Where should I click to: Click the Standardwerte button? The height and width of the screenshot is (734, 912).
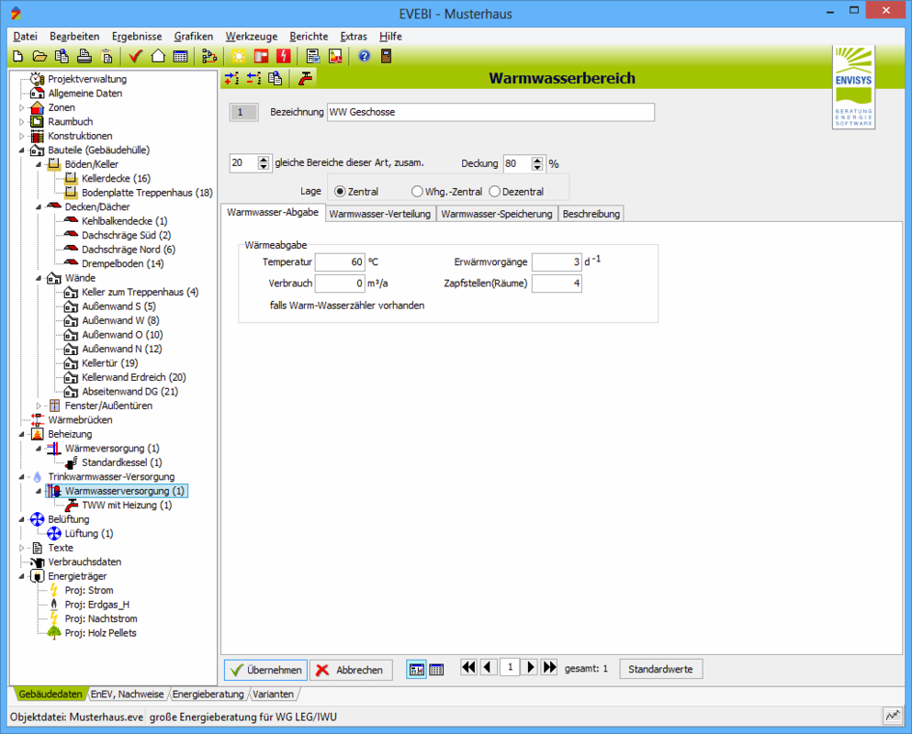click(x=660, y=669)
